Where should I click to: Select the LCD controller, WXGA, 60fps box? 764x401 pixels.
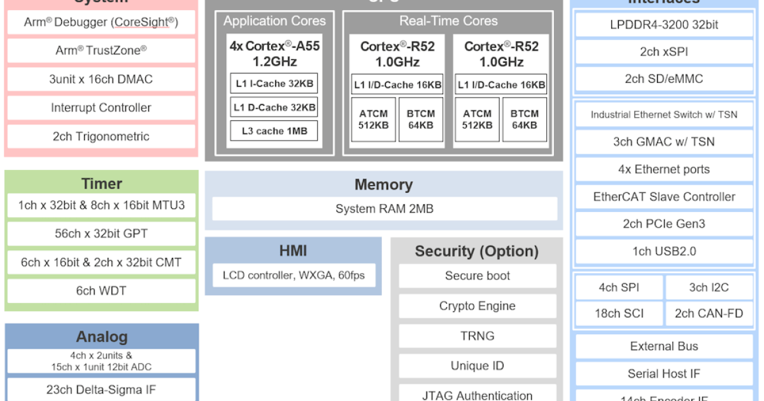click(294, 276)
